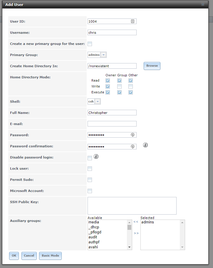Click info icon next to Disable password login
This screenshot has height=268, width=213.
[96, 157]
